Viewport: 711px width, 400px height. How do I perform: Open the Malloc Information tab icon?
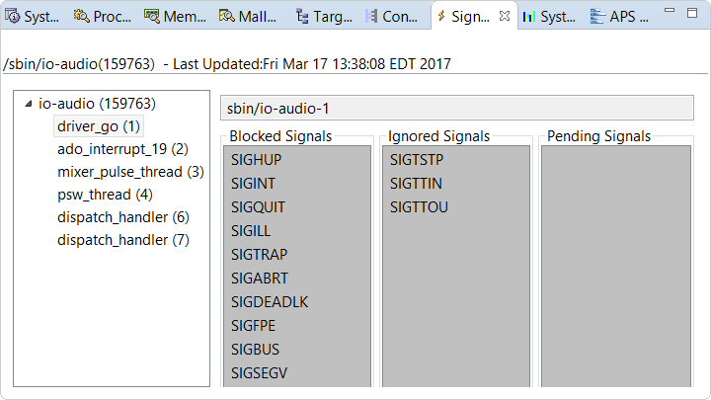click(x=227, y=16)
